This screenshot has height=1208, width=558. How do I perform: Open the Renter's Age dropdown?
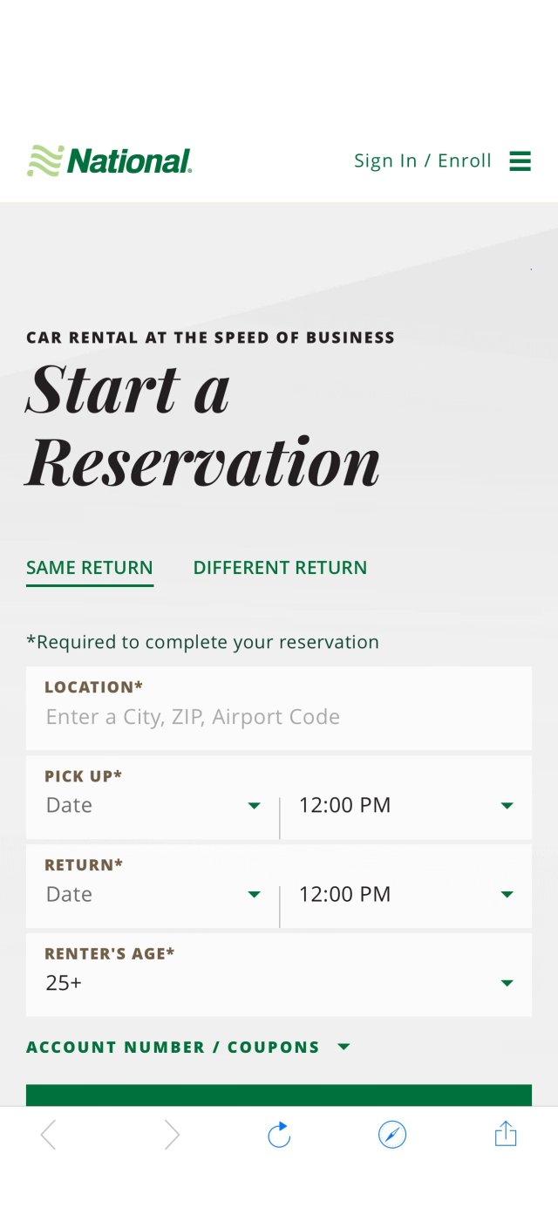click(x=279, y=983)
